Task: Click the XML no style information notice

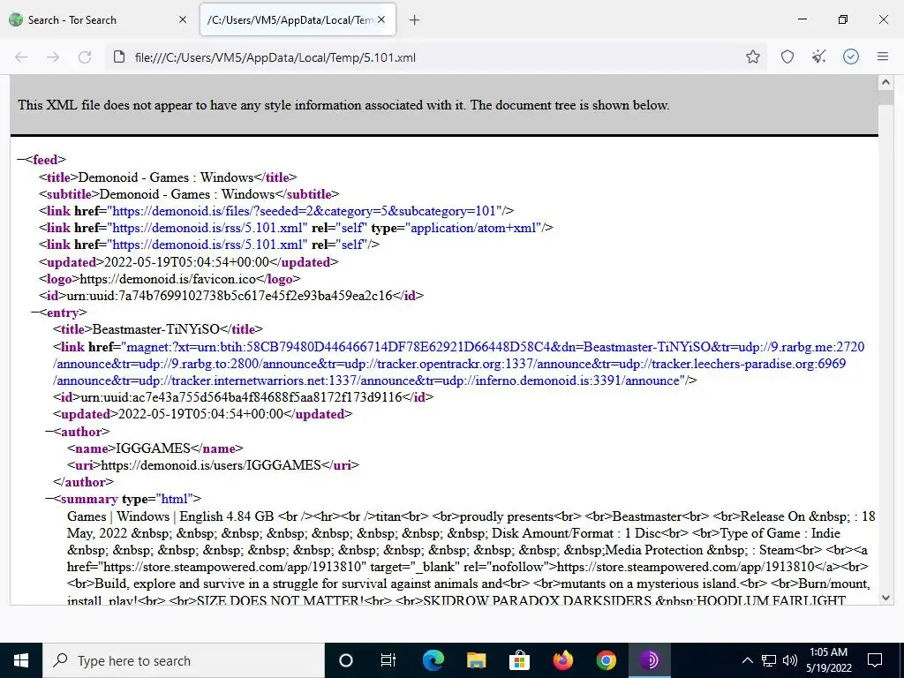Action: pyautogui.click(x=343, y=105)
